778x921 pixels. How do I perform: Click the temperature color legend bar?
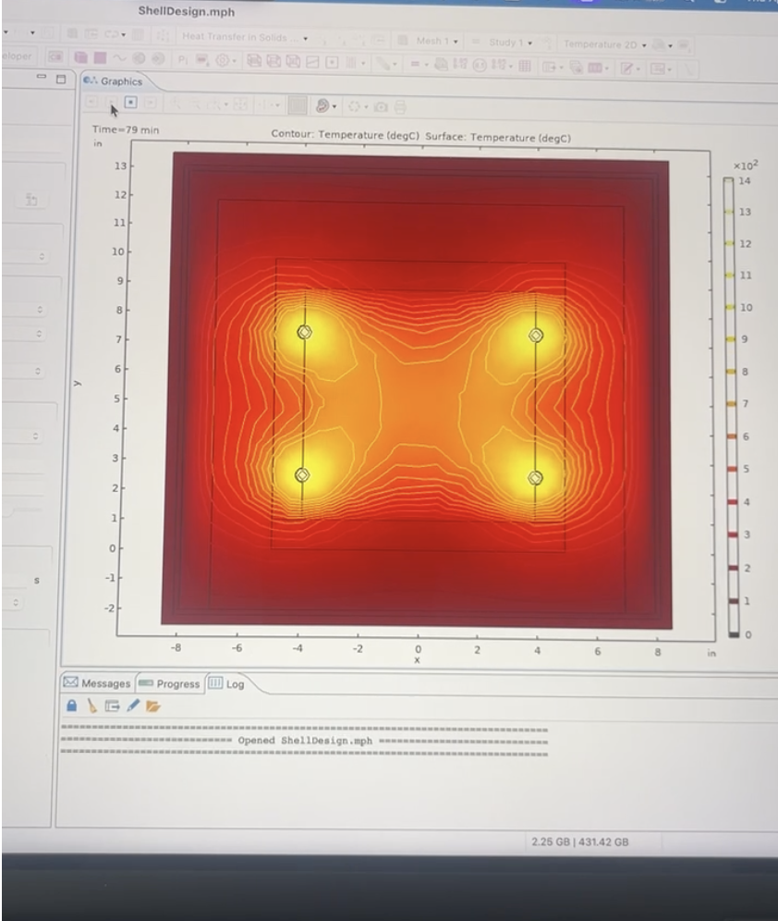click(x=733, y=407)
